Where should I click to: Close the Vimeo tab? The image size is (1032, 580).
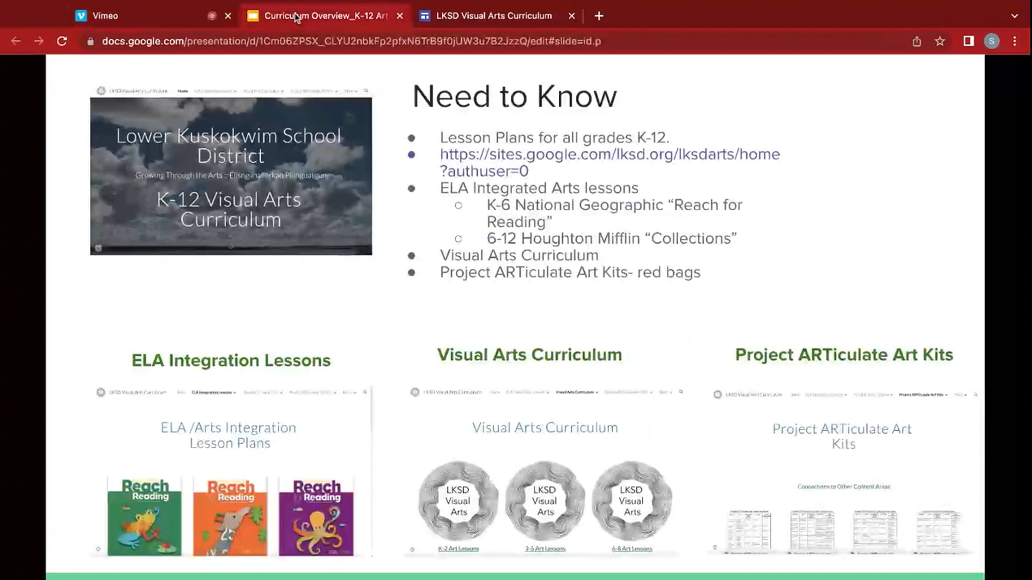[228, 16]
